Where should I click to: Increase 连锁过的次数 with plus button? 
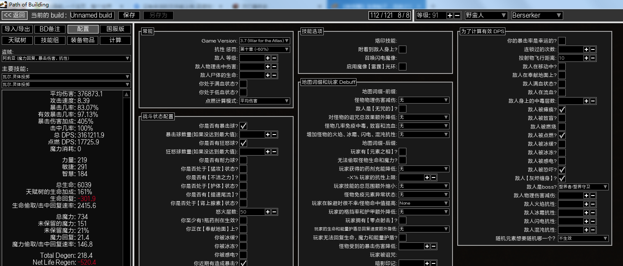tap(586, 49)
